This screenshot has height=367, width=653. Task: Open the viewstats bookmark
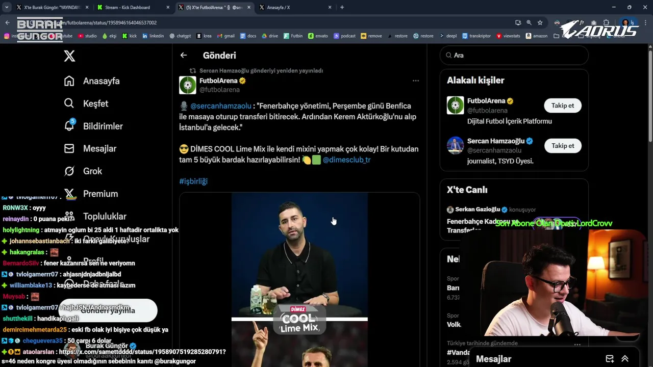pyautogui.click(x=508, y=36)
